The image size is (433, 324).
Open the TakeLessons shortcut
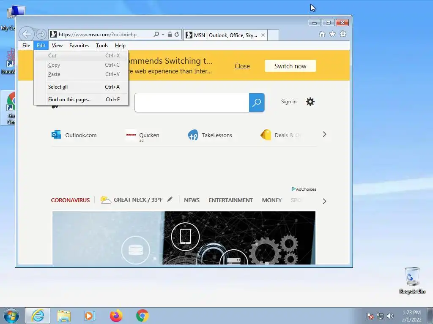point(210,135)
